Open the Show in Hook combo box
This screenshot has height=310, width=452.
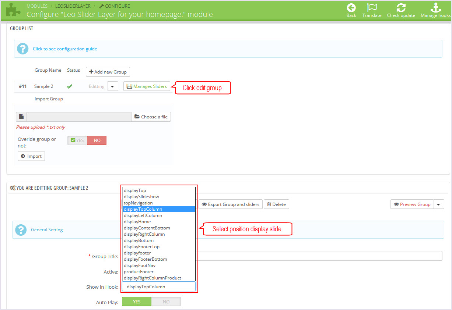pyautogui.click(x=159, y=287)
